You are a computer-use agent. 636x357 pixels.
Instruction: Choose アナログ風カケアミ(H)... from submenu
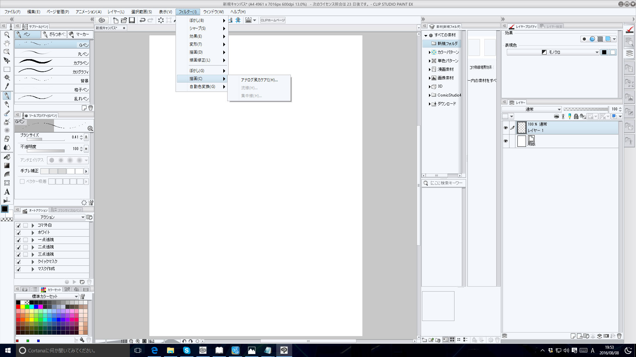(x=259, y=80)
